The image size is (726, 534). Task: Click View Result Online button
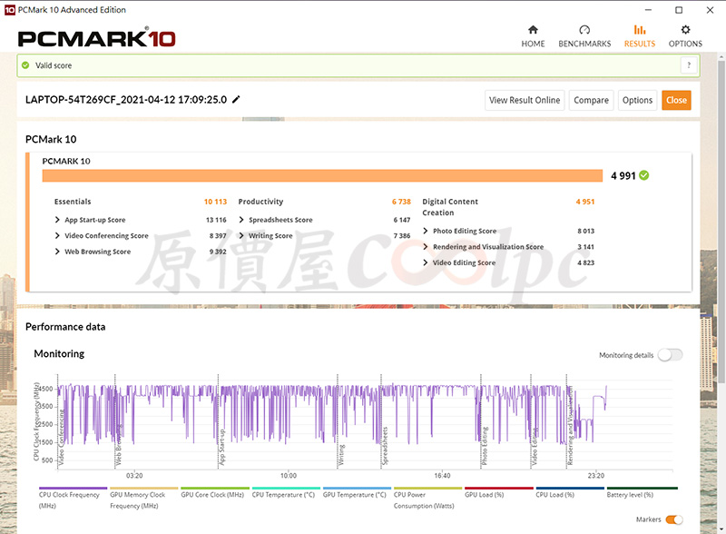(525, 100)
